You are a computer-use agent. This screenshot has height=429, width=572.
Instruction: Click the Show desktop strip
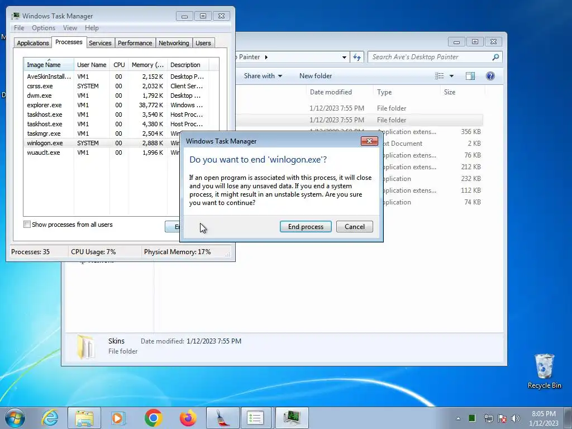click(x=568, y=418)
